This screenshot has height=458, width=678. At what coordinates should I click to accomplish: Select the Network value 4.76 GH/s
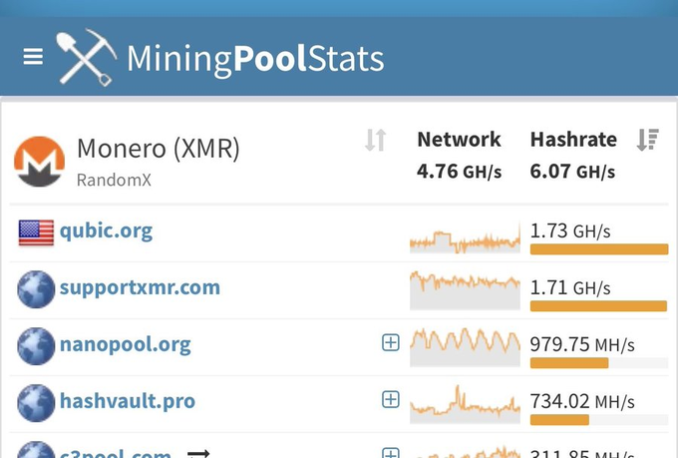[459, 172]
